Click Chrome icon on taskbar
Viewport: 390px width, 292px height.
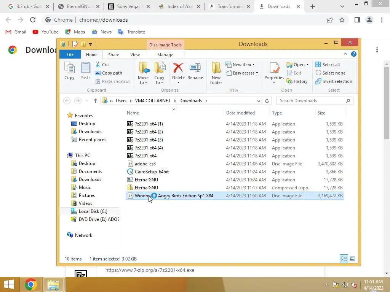click(31, 284)
